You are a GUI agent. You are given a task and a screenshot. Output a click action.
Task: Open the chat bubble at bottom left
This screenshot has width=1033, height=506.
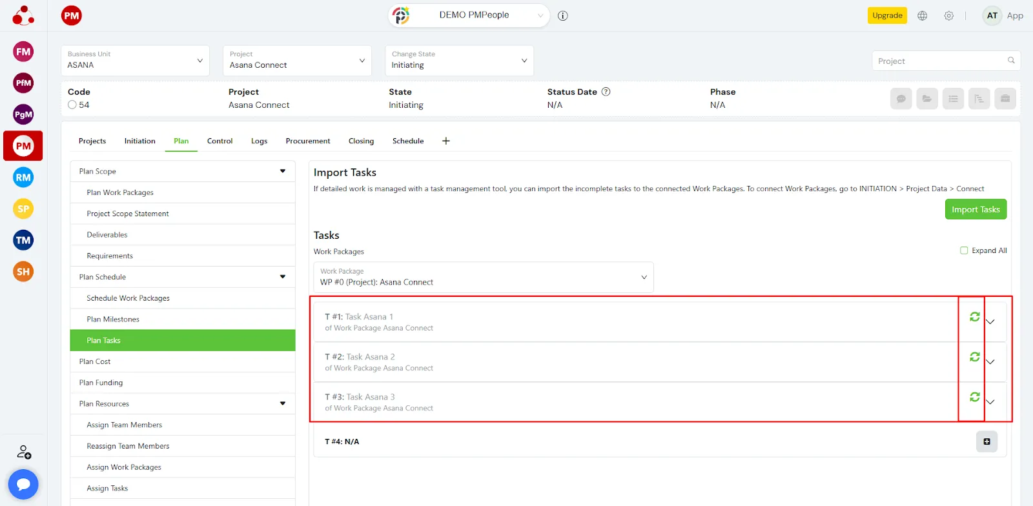point(23,484)
